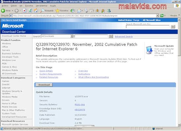Open the Herramientas menu
181x131 pixels.
pos(41,6)
